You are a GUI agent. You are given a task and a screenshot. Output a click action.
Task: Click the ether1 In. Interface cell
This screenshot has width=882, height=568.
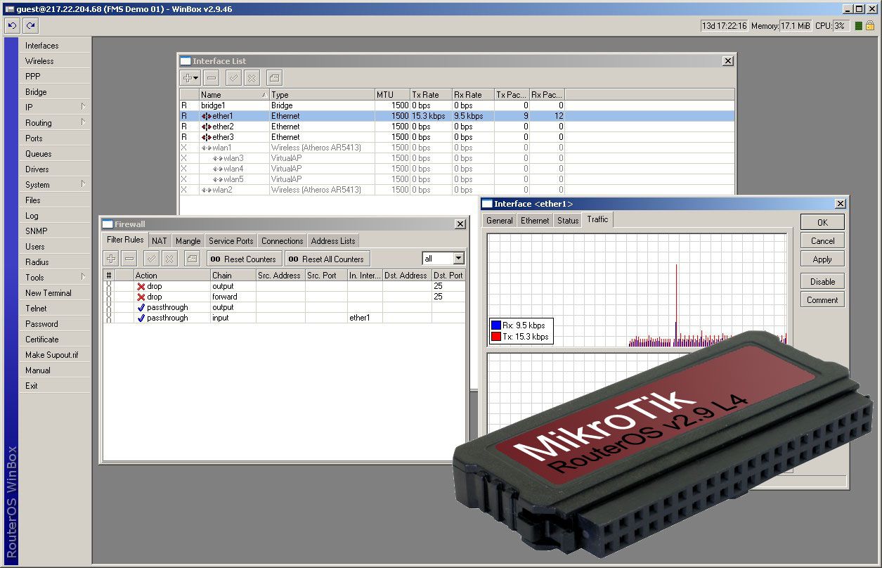365,318
